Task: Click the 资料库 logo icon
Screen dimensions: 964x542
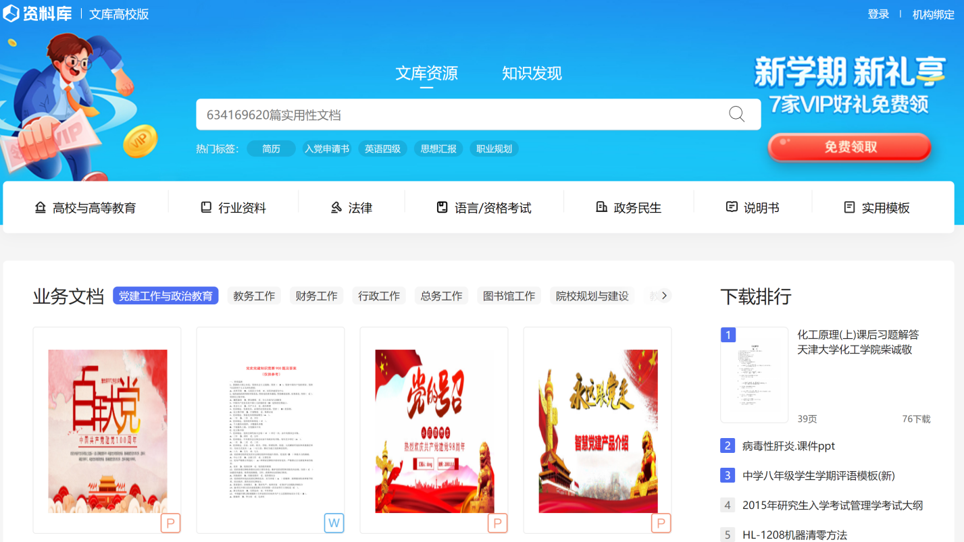Action: pyautogui.click(x=11, y=13)
